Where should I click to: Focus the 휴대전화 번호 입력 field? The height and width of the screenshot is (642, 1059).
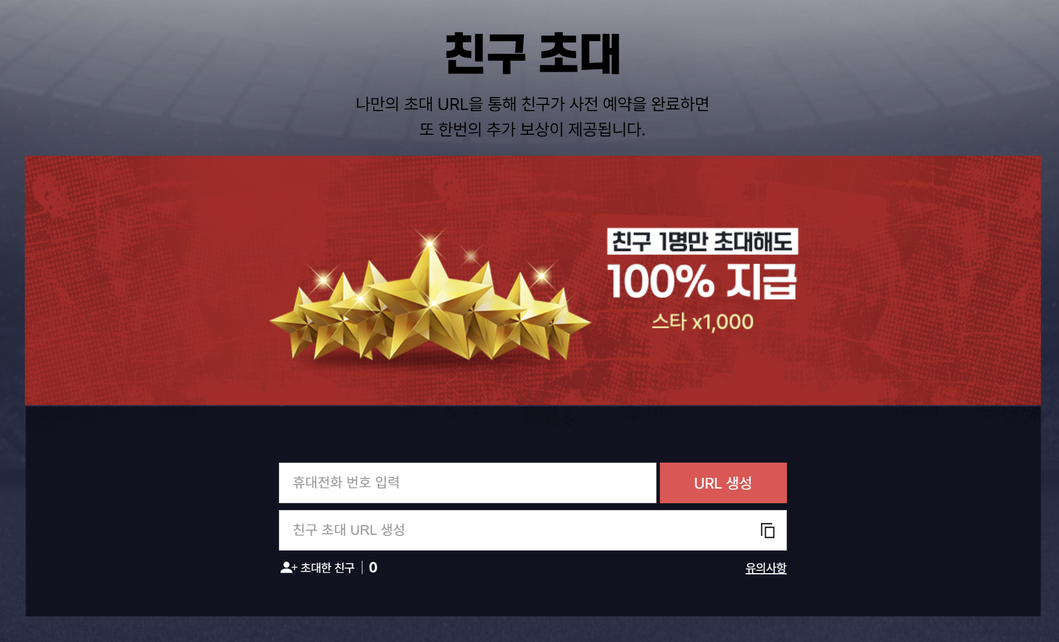pyautogui.click(x=467, y=483)
